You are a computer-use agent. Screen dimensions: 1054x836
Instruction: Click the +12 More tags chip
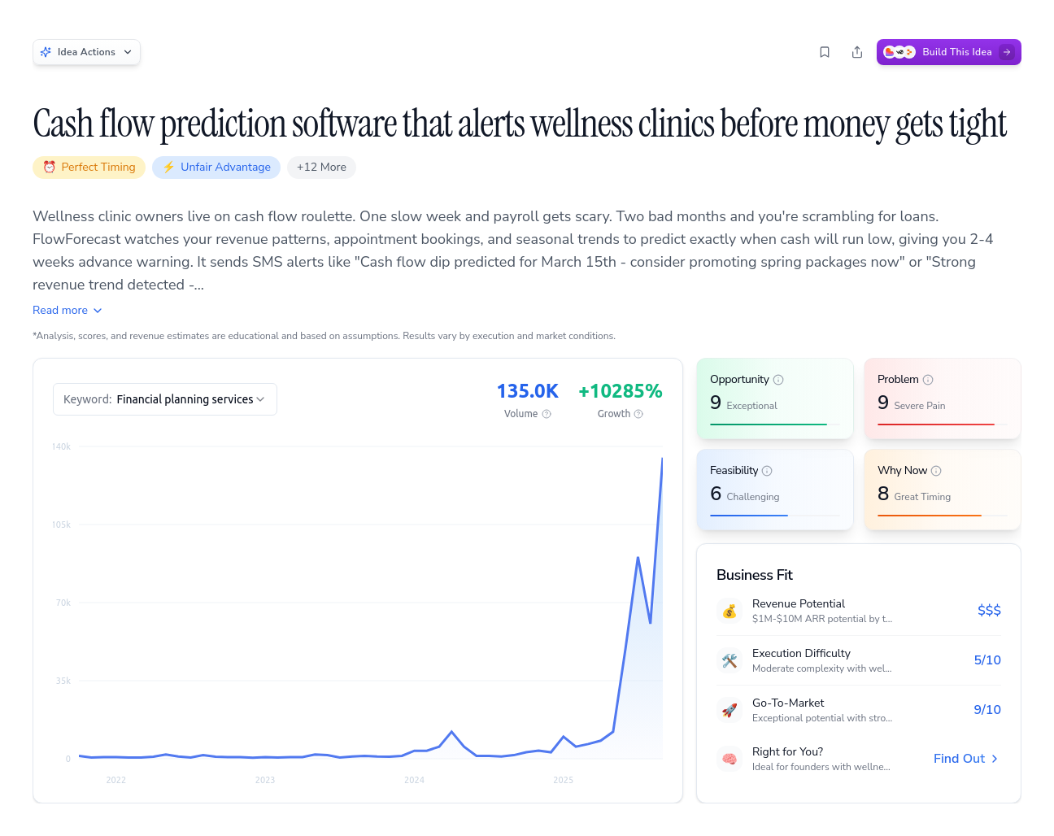pyautogui.click(x=321, y=167)
